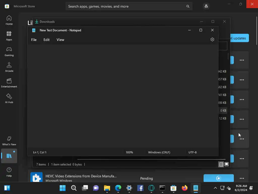Open the Chat app from the taskbar
Image resolution: width=258 pixels, height=194 pixels.
pyautogui.click(x=96, y=188)
